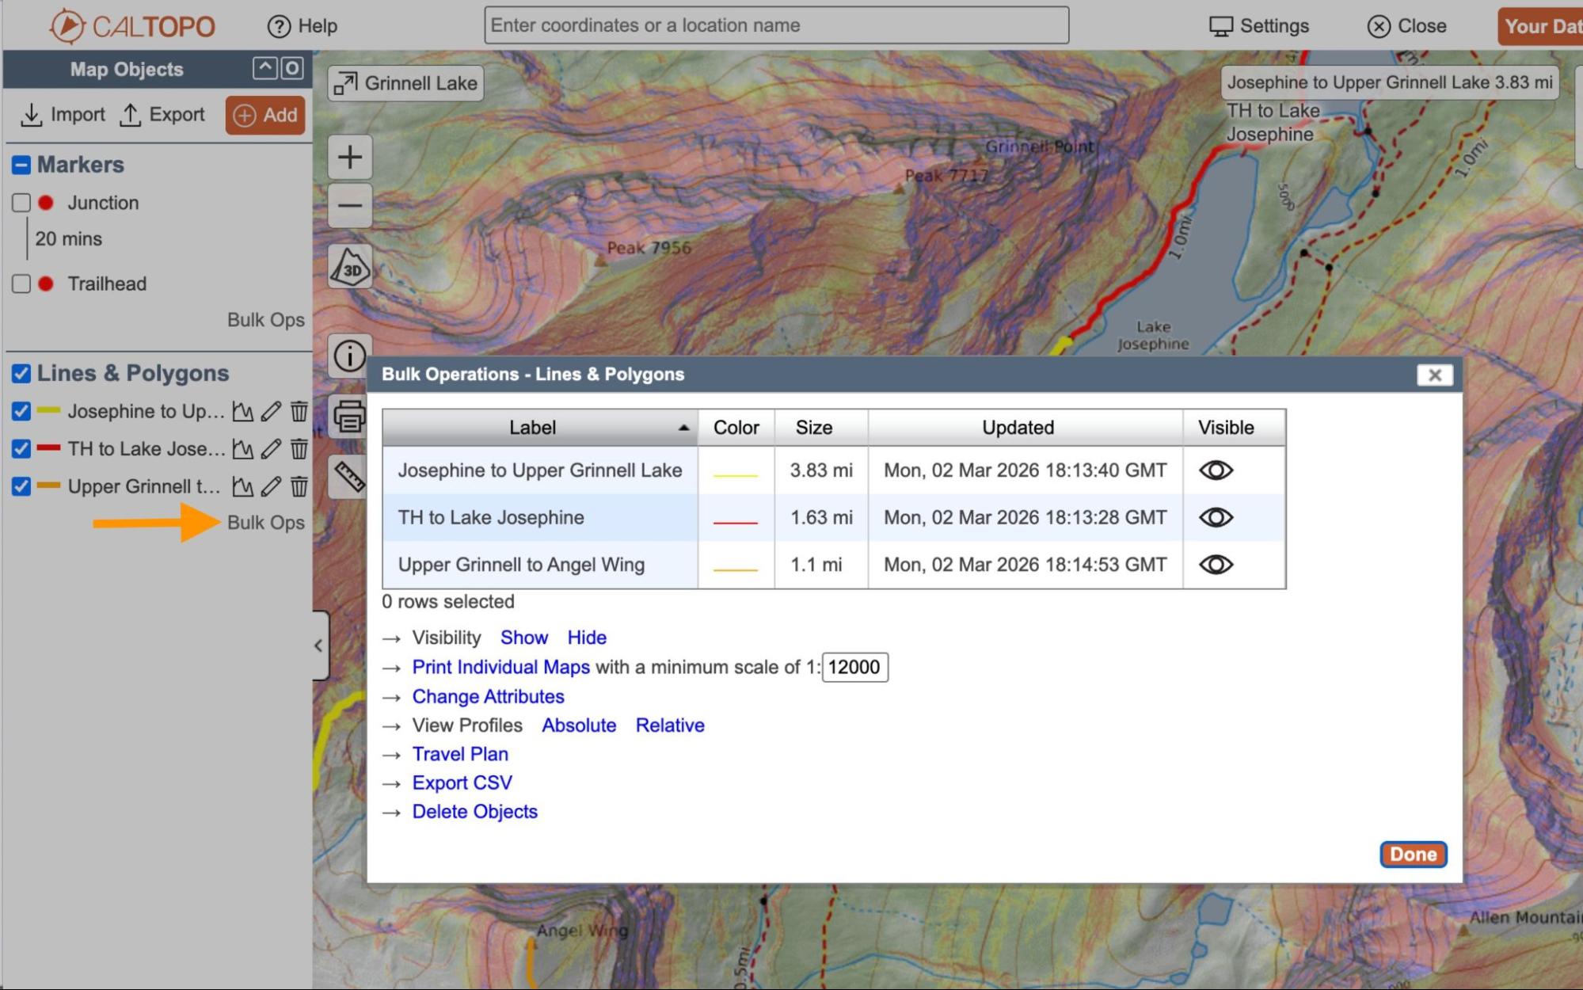Screen dimensions: 1583x990
Task: Collapse the Markers section
Action: click(x=21, y=165)
